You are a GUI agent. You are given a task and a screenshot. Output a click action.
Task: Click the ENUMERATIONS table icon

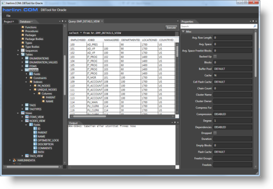pyautogui.click(x=27, y=58)
